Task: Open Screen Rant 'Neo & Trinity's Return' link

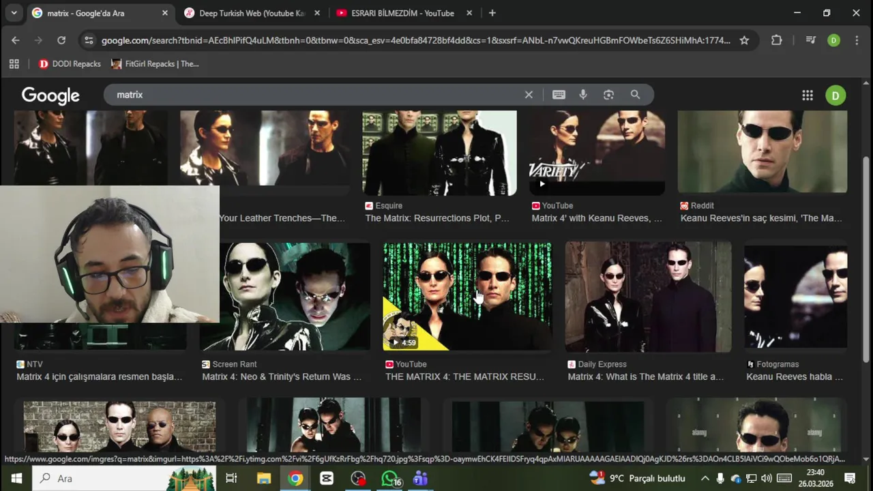Action: coord(282,376)
